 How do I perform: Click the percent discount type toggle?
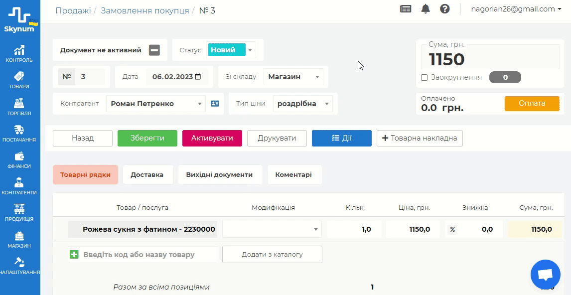click(452, 229)
